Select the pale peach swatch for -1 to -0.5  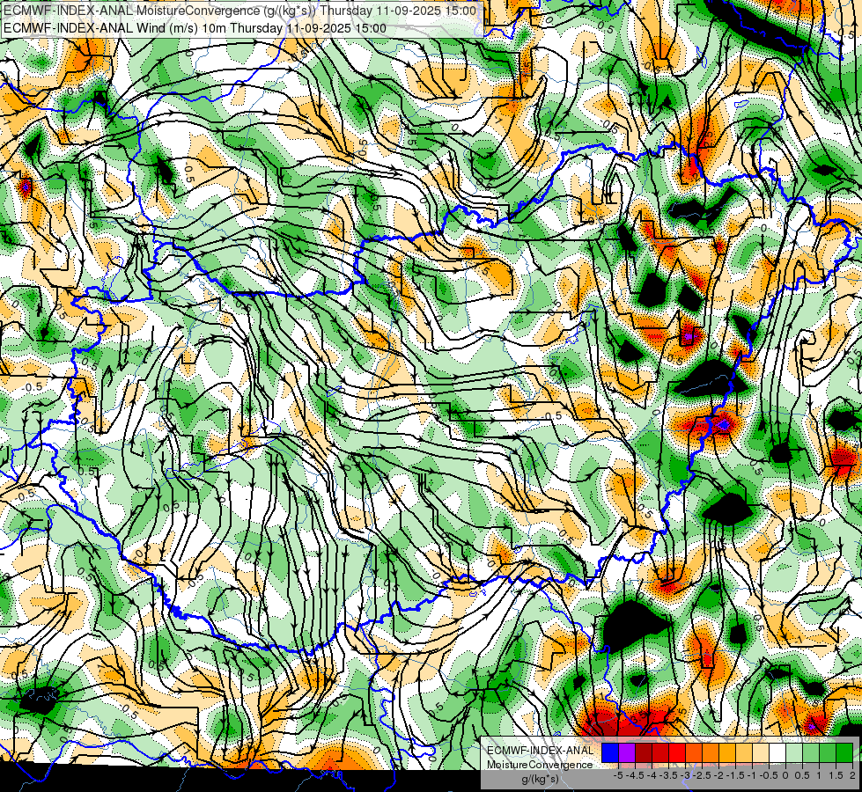pos(761,753)
